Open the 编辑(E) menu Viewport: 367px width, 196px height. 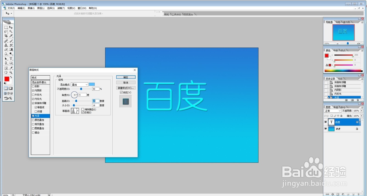[21, 8]
